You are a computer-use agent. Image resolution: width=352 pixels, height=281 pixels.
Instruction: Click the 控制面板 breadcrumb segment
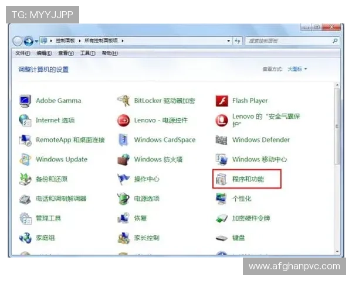coord(65,41)
